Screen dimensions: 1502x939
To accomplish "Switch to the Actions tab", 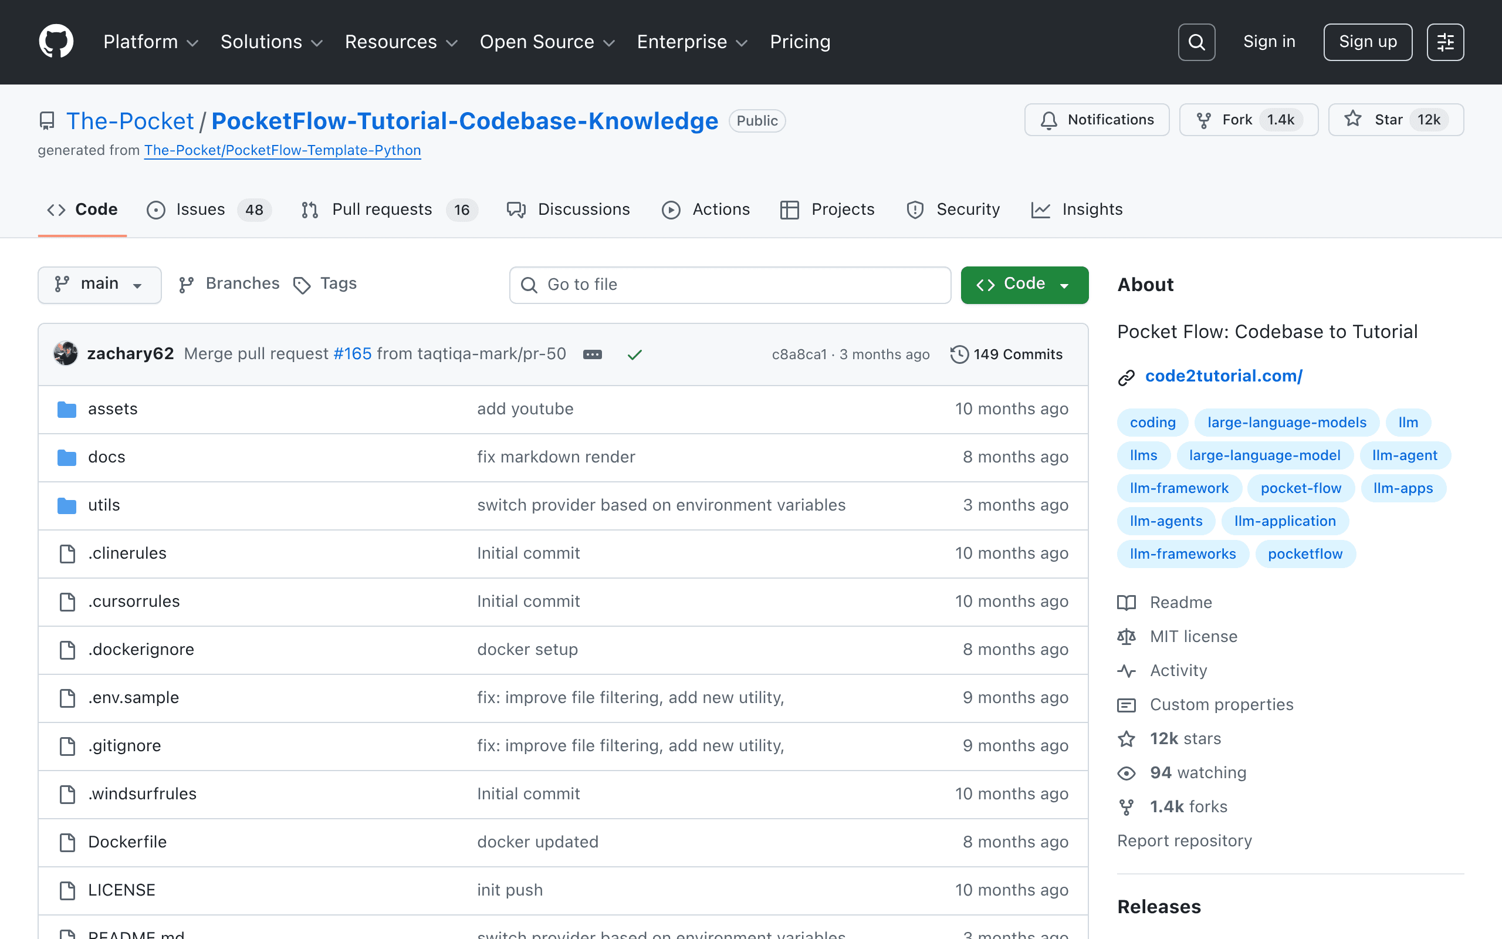I will click(706, 210).
